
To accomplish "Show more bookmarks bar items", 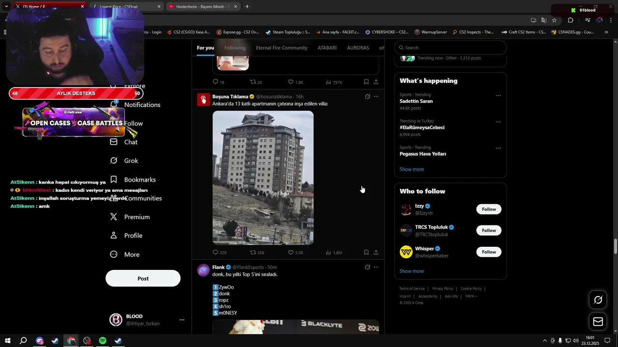I will click(606, 32).
